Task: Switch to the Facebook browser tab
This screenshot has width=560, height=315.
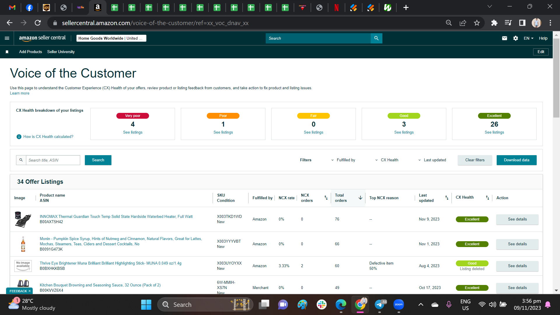Action: point(29,8)
